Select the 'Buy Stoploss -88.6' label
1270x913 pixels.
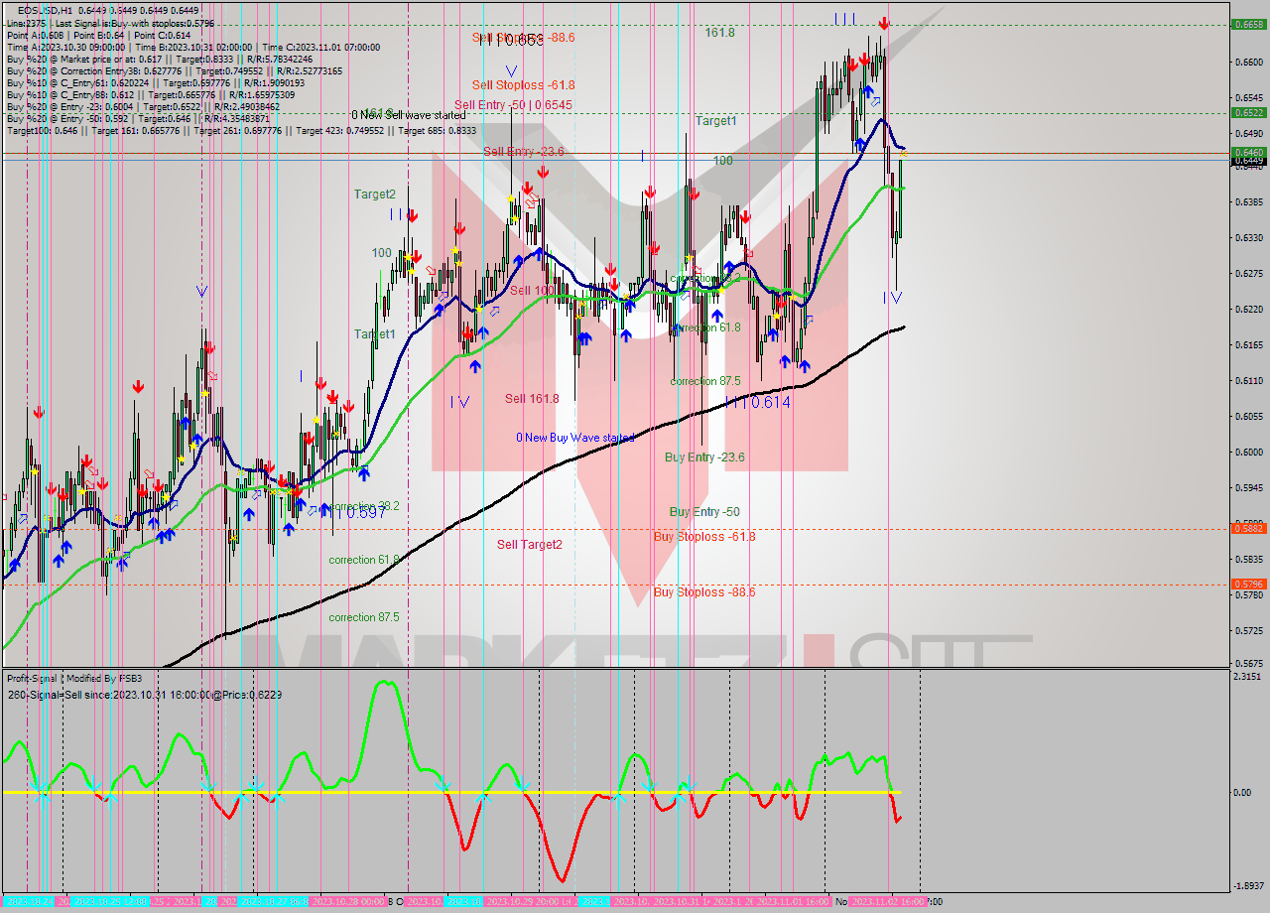704,592
